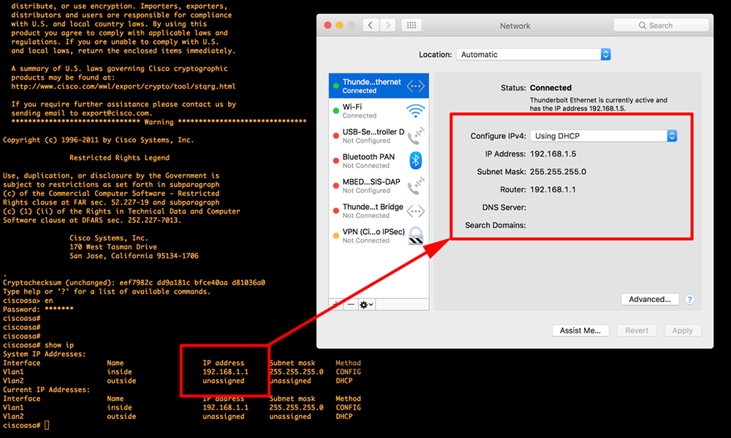
Task: Select the Wi-Fi service in sidebar
Action: pyautogui.click(x=379, y=111)
